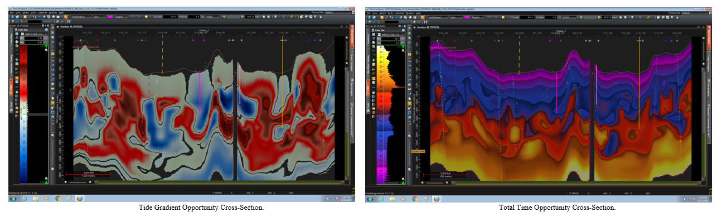Click the Windows Start button
Image resolution: width=722 pixels, height=217 pixels.
[13, 199]
